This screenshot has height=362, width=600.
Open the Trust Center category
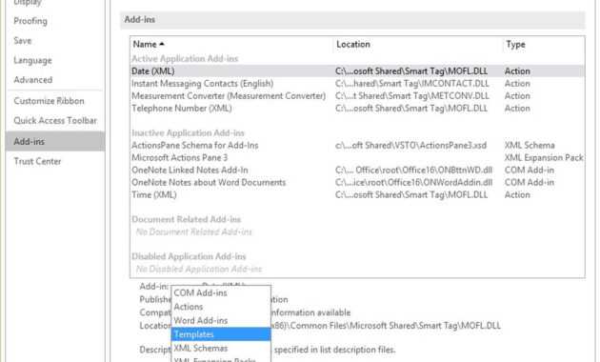pyautogui.click(x=37, y=162)
